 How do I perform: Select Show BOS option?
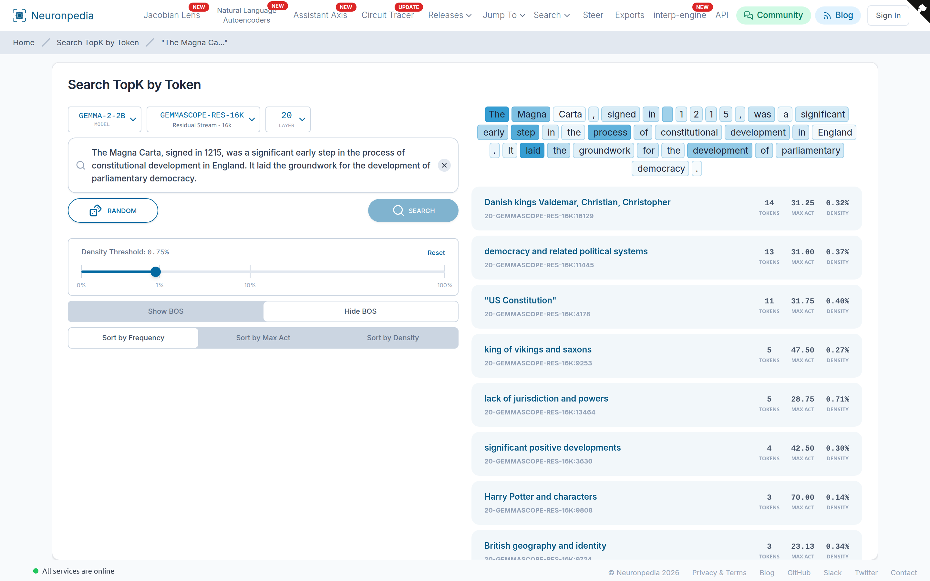(x=166, y=311)
